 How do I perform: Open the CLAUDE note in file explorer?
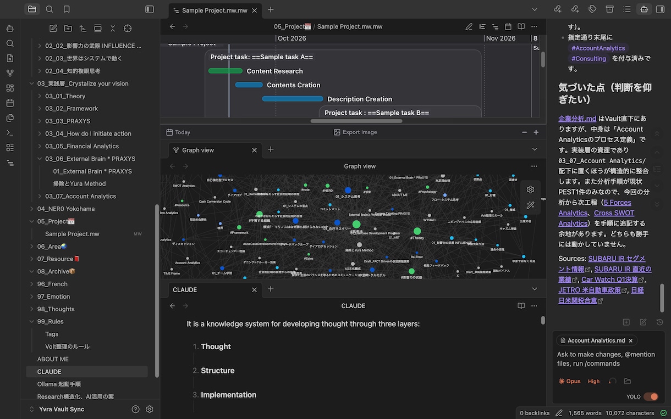(87, 372)
